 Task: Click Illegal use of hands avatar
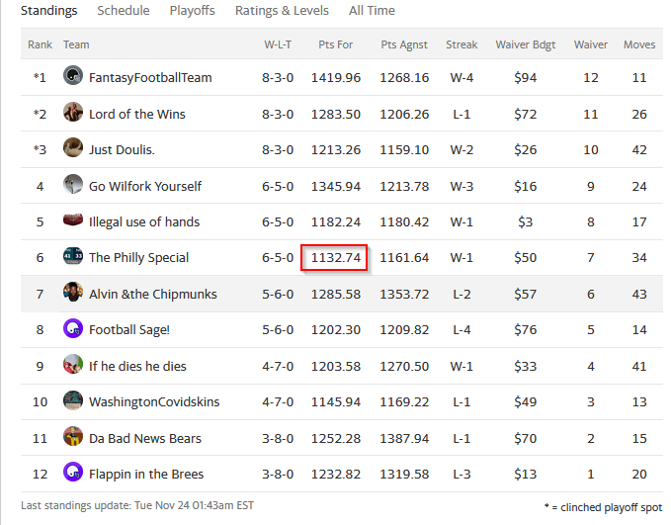click(73, 221)
